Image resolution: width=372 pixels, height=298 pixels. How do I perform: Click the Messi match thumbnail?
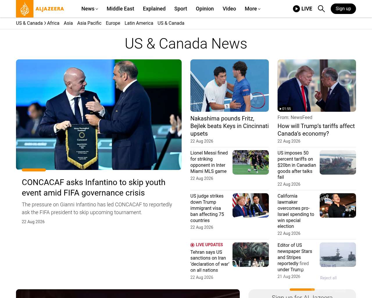click(x=251, y=162)
